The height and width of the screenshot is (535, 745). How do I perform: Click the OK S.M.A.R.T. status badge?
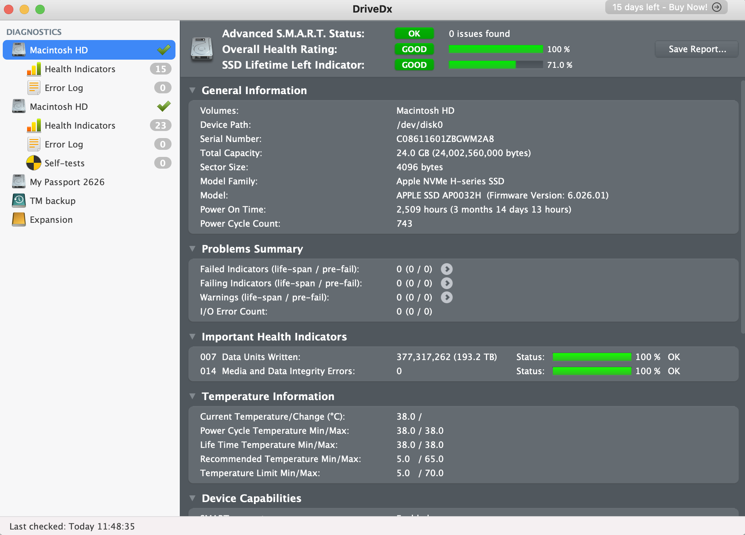click(414, 34)
